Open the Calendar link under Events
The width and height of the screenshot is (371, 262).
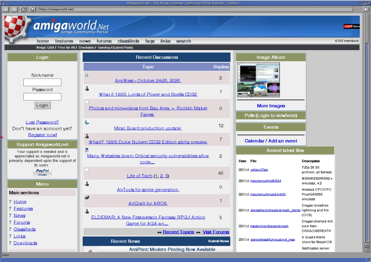[x=254, y=141]
